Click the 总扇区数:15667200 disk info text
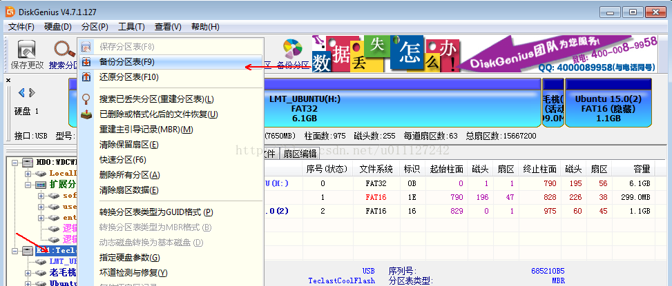 (499, 136)
